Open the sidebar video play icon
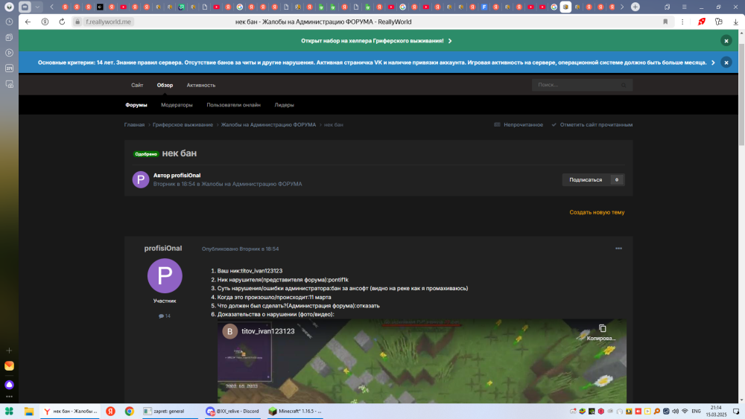The height and width of the screenshot is (419, 745). coord(9,53)
